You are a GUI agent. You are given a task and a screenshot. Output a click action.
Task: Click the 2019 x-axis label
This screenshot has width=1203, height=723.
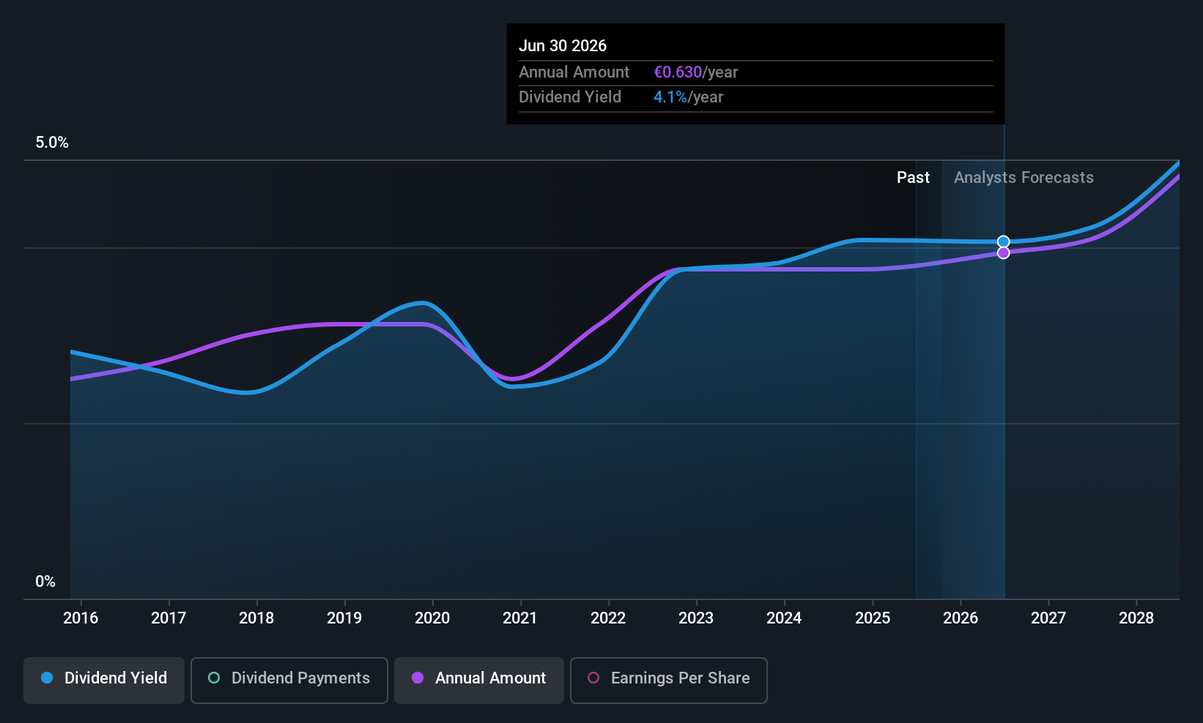344,618
